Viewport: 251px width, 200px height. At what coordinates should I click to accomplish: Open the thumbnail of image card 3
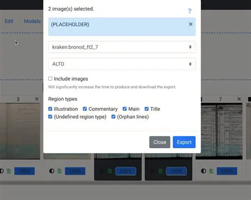click(x=20, y=131)
